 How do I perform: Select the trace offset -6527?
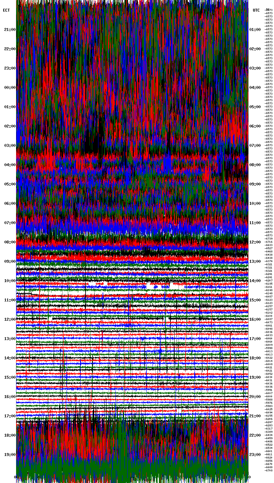(269, 248)
